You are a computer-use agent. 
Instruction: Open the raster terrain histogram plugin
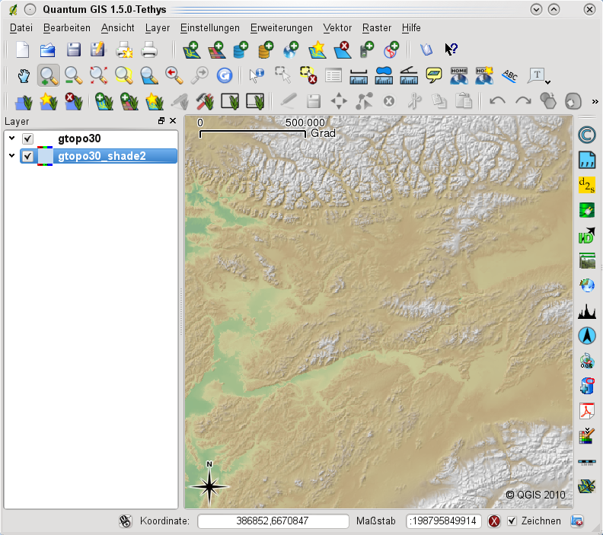(x=587, y=310)
